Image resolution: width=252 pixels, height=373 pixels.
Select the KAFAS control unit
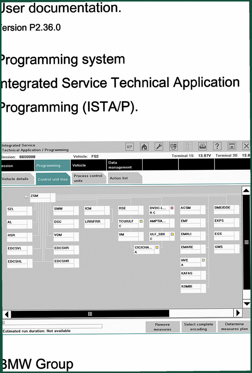[193, 276]
